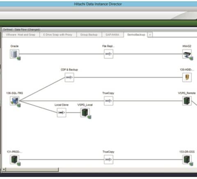
Task: Switch to the Group Backup tab
Action: pyautogui.click(x=89, y=35)
